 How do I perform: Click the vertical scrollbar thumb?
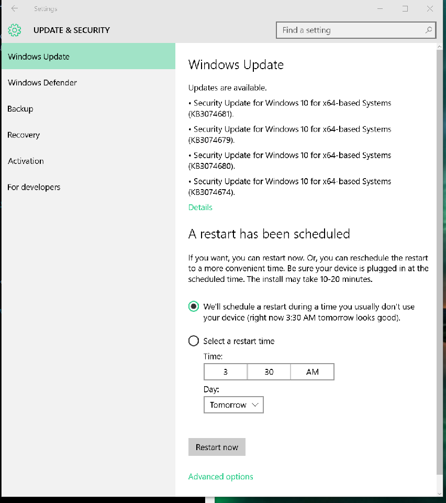[x=439, y=263]
